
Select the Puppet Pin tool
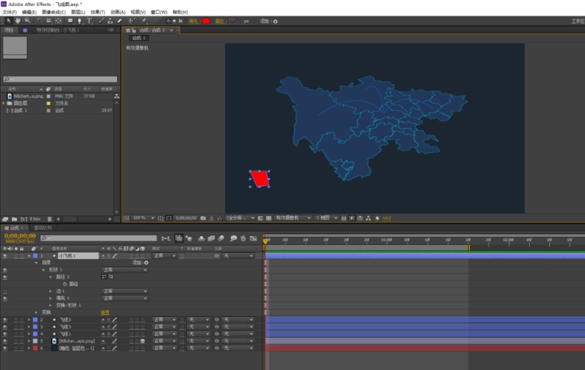coord(145,21)
